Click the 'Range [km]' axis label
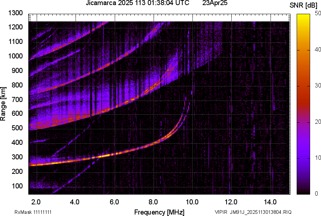Viewport: 321px width, 216px height. (x=3, y=104)
